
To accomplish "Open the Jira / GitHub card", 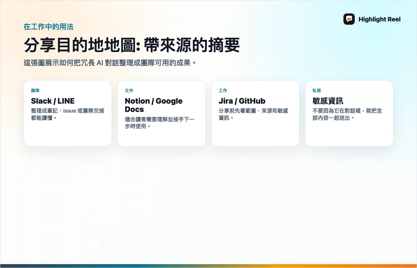I will (x=256, y=113).
